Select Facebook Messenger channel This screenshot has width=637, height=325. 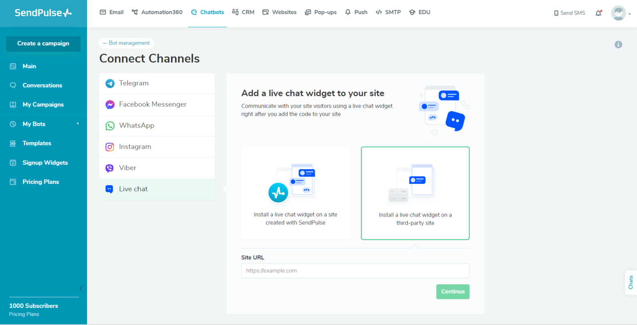(x=157, y=104)
